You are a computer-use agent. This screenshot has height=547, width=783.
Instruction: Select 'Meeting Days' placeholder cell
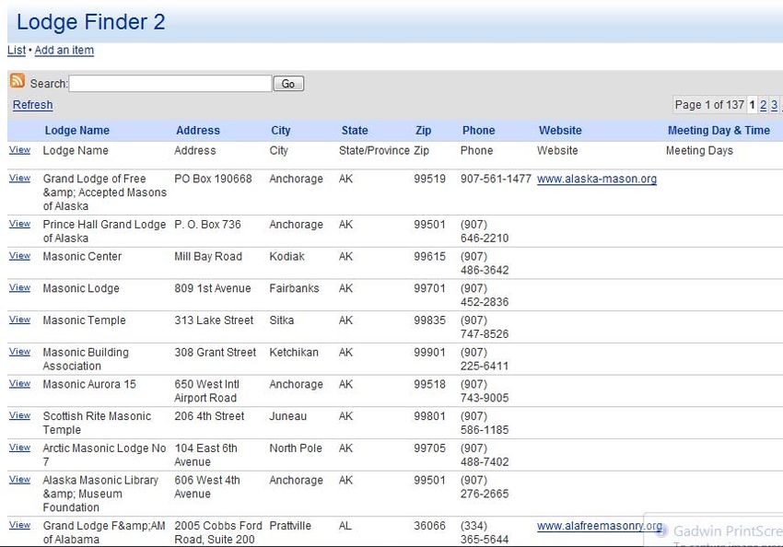(x=699, y=151)
